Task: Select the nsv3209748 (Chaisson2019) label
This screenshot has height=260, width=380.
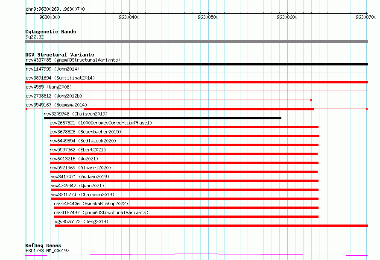Action: (76, 114)
